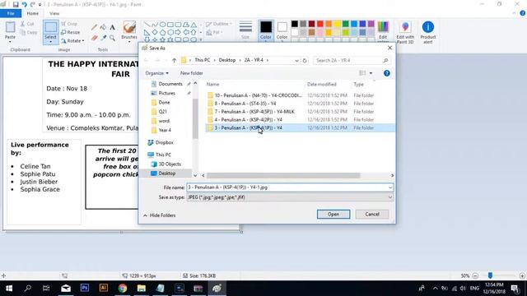This screenshot has width=527, height=296.
Task: Click the Windows Start button
Action: pos(9,289)
